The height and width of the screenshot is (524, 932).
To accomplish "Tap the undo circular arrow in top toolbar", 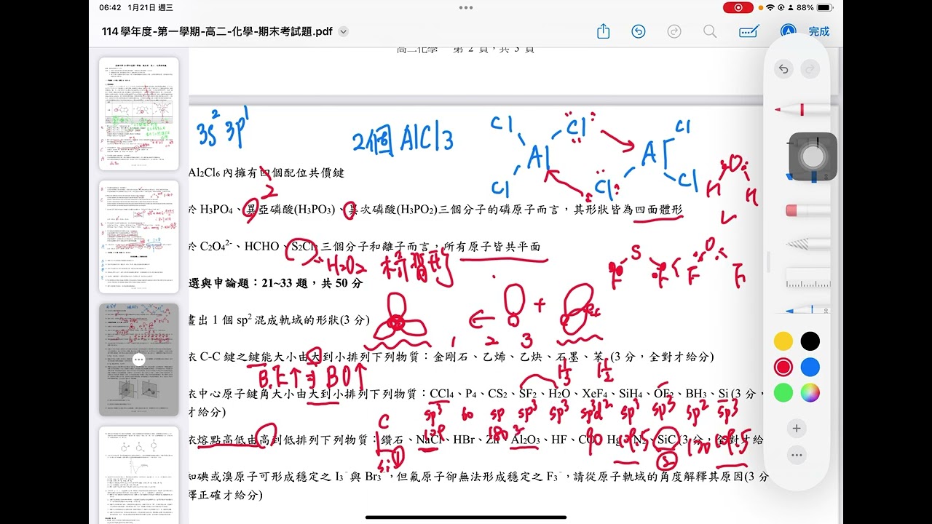I will 639,31.
